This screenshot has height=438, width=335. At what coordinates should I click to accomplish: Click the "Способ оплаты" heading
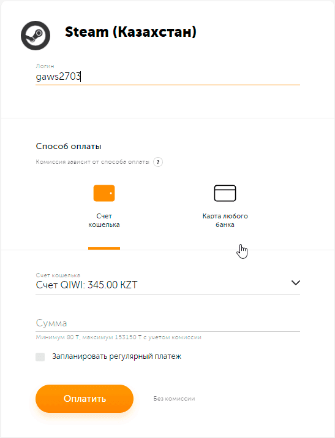(x=69, y=147)
